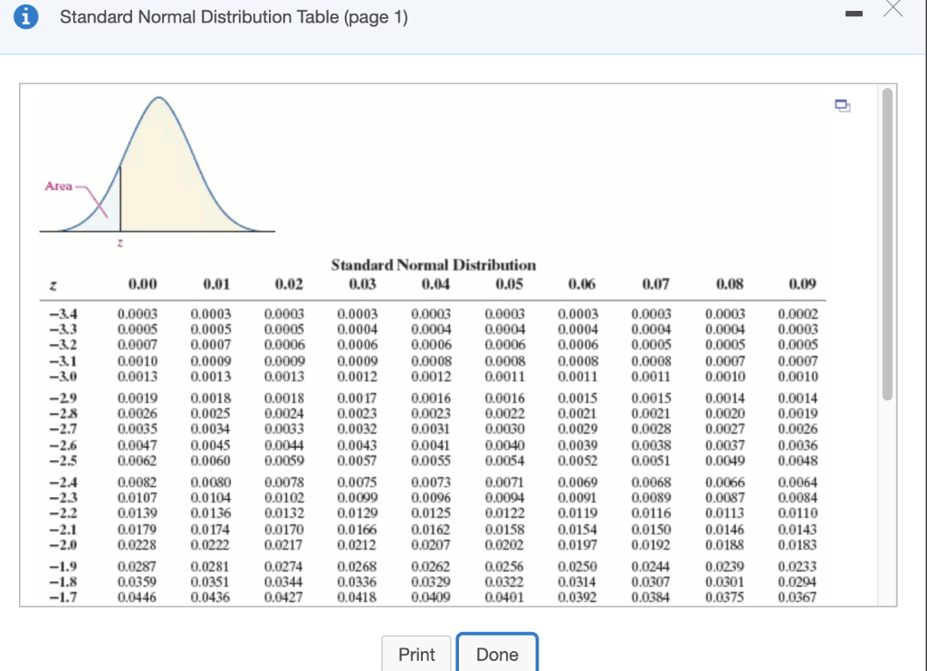927x671 pixels.
Task: Click value 0.0107 in row -2.3
Action: 138,498
